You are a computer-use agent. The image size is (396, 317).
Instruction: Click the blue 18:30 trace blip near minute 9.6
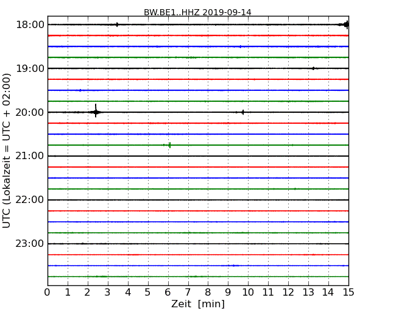(241, 46)
